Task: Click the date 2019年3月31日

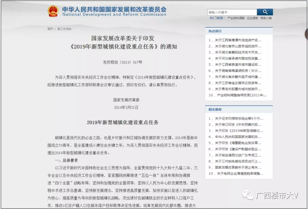Action: [x=126, y=108]
